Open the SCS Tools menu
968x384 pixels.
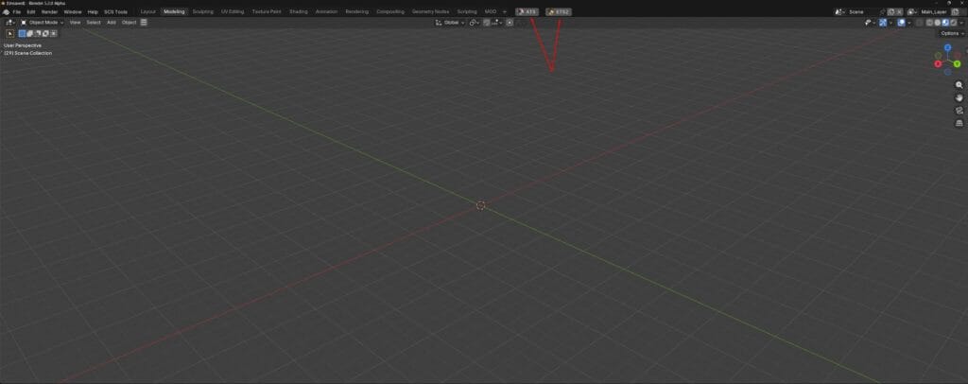116,11
